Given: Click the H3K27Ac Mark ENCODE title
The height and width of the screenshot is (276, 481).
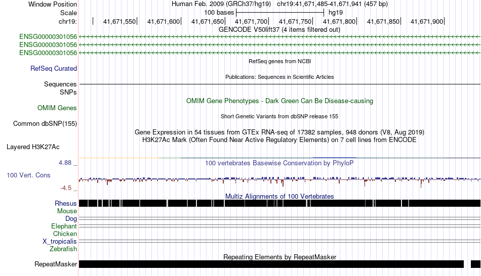Looking at the screenshot, I should click(279, 140).
